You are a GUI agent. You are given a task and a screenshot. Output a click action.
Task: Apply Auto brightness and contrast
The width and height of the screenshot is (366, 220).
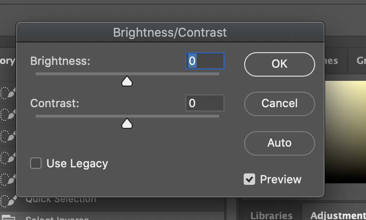click(x=279, y=143)
